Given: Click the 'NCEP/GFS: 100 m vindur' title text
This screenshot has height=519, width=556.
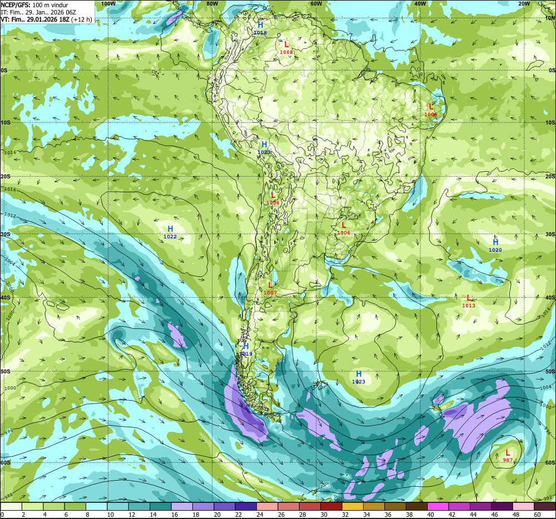Looking at the screenshot, I should click(x=34, y=5).
